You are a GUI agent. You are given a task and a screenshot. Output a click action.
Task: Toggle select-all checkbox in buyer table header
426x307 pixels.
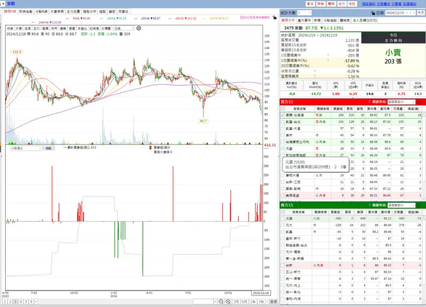[x=283, y=108]
